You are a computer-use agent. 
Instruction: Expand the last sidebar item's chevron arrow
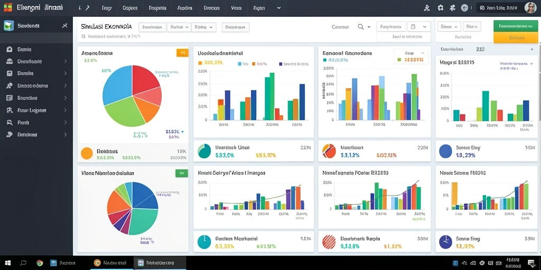pyautogui.click(x=65, y=134)
